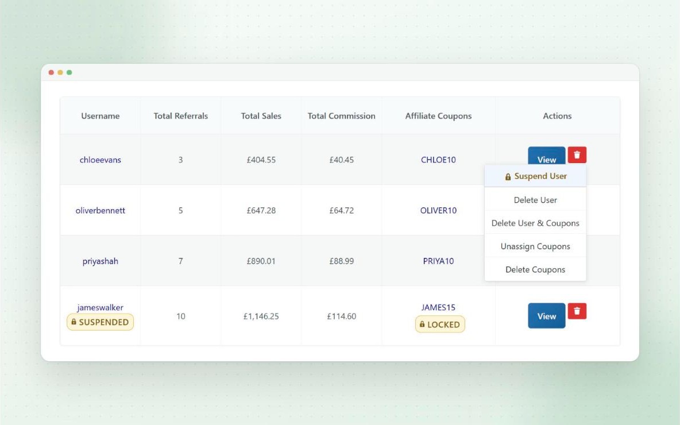Viewport: 680px width, 425px height.
Task: Click the referrals count 10 for jameswalker
Action: pos(180,316)
